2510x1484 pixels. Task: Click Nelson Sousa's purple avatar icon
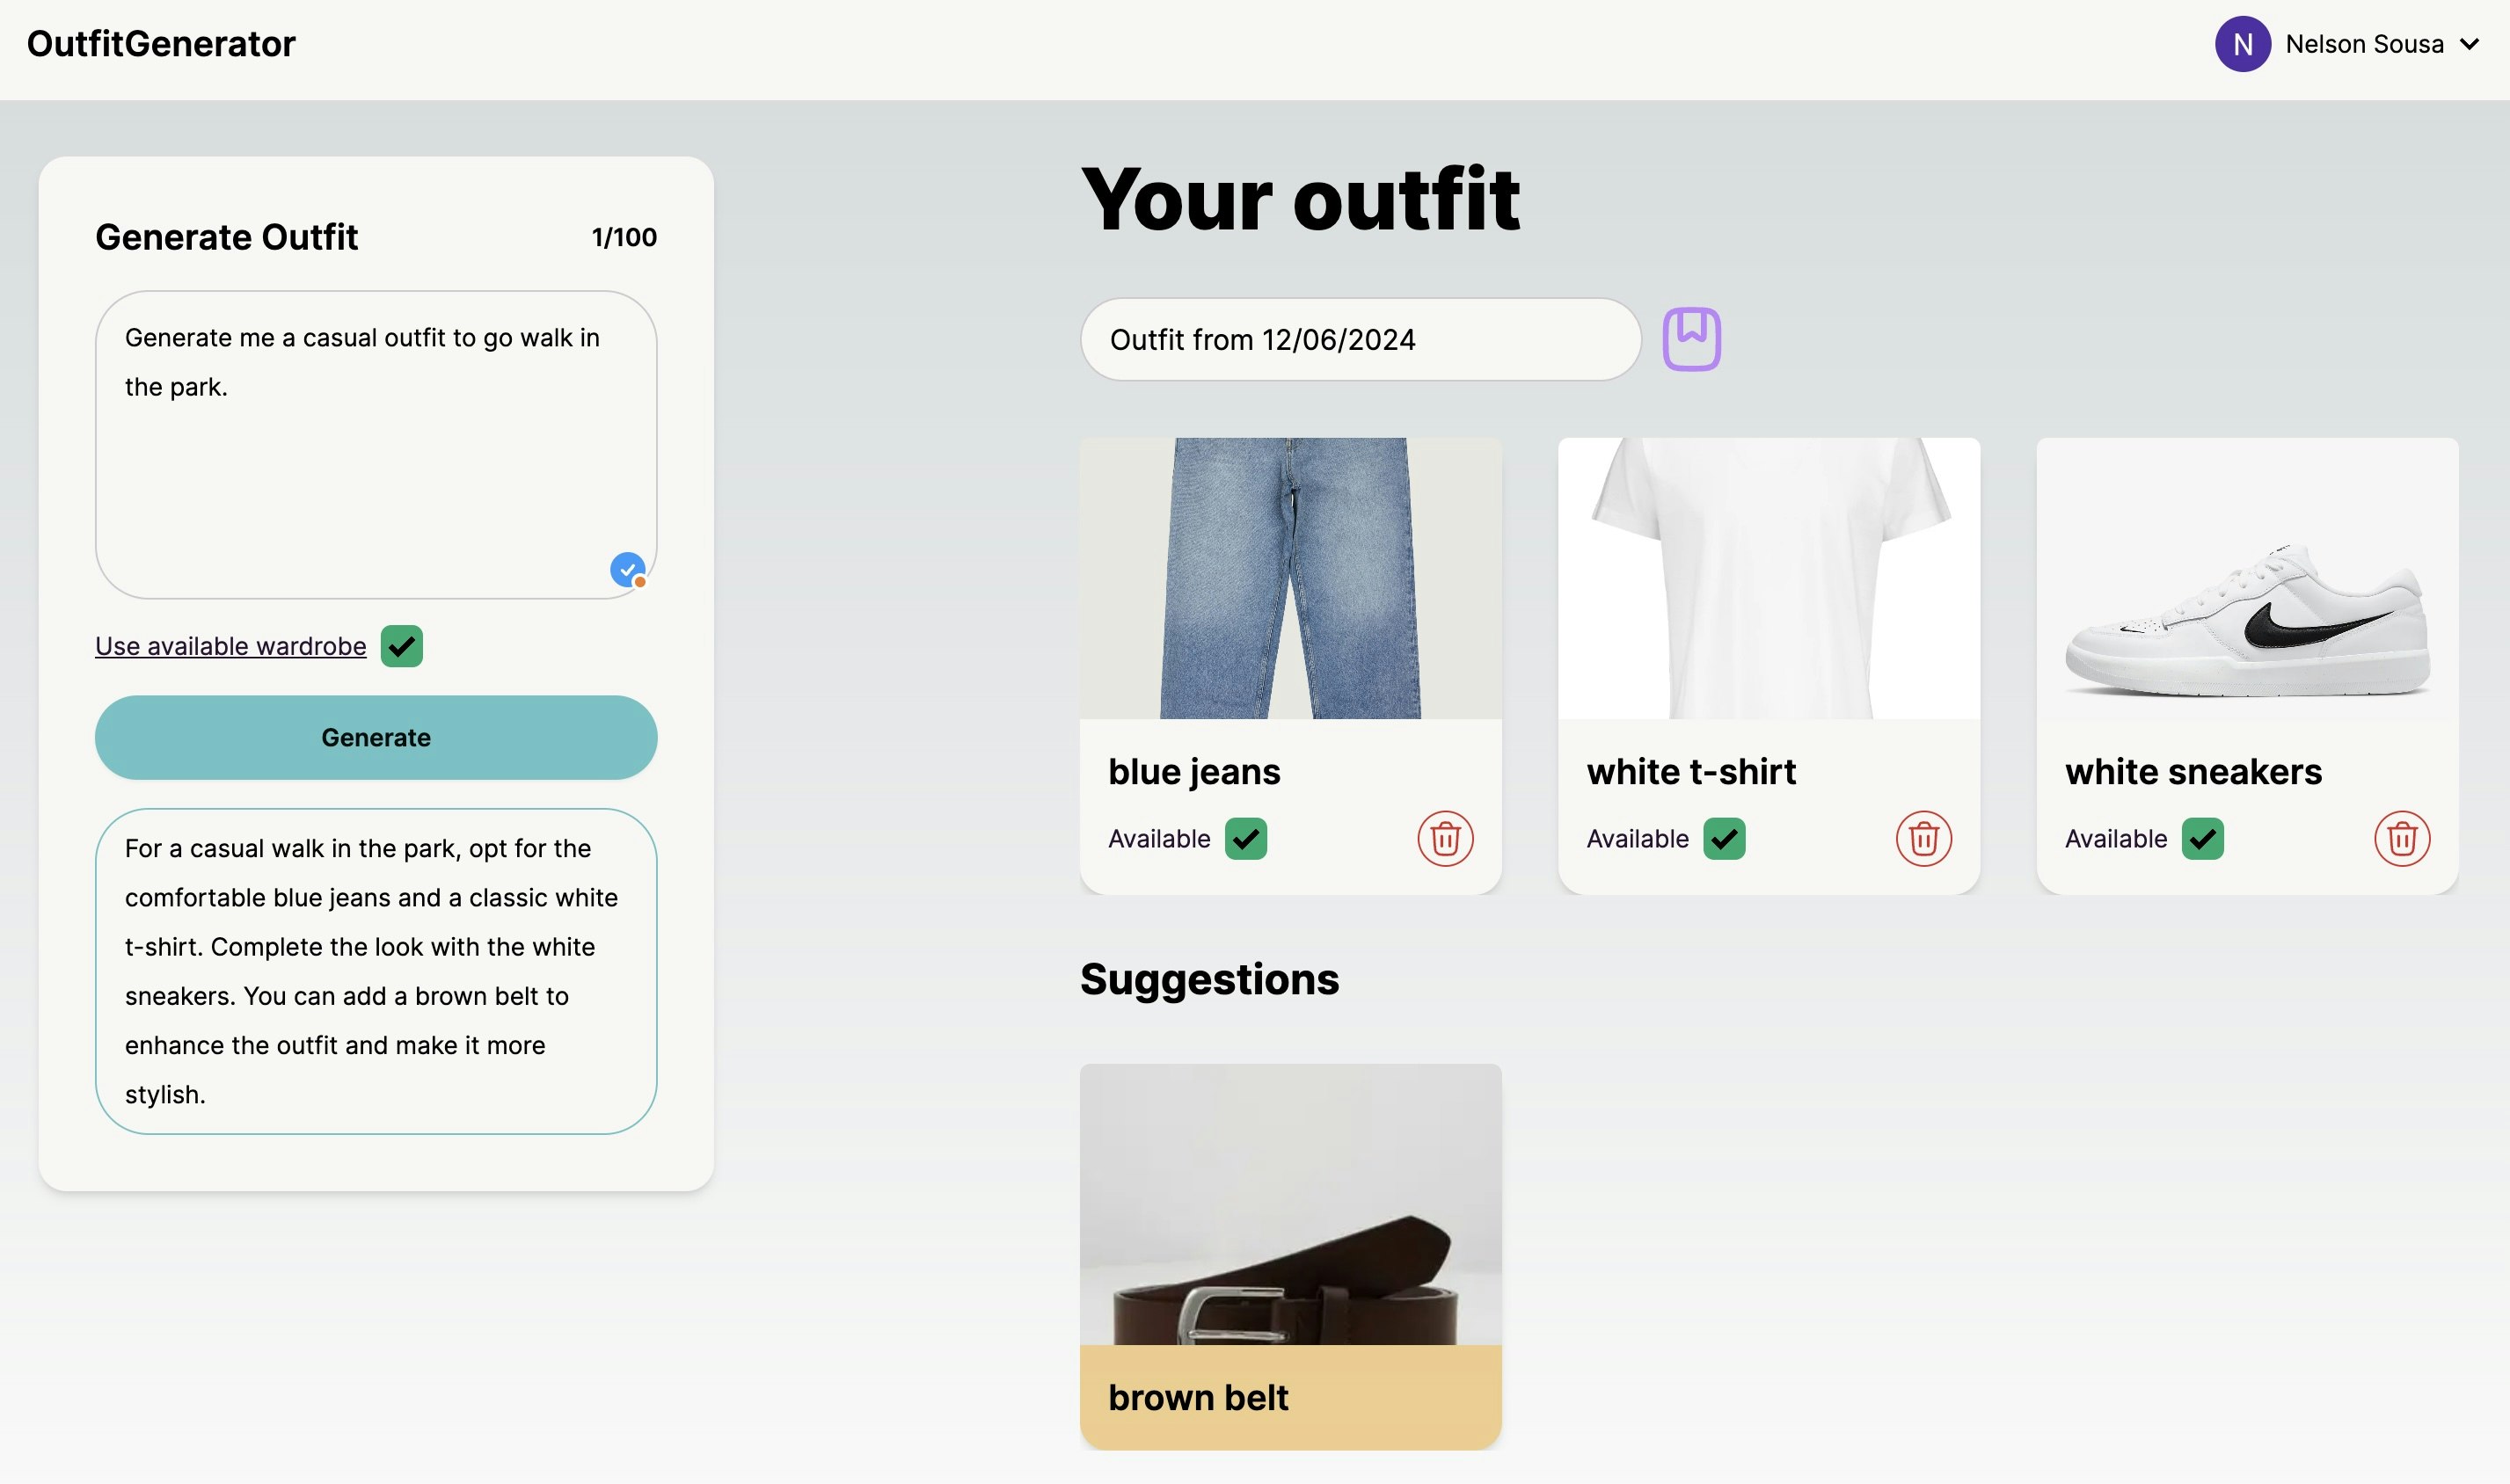(2242, 44)
